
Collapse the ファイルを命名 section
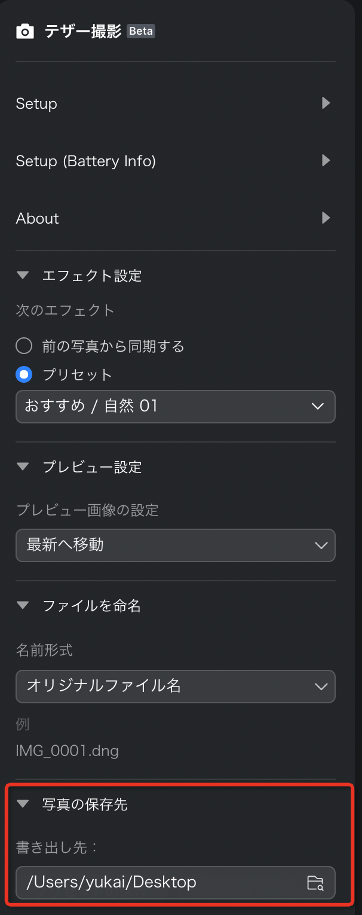(x=23, y=606)
